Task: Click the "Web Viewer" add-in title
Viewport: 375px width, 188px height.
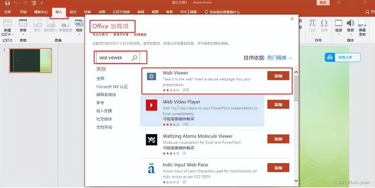Action: pos(175,73)
